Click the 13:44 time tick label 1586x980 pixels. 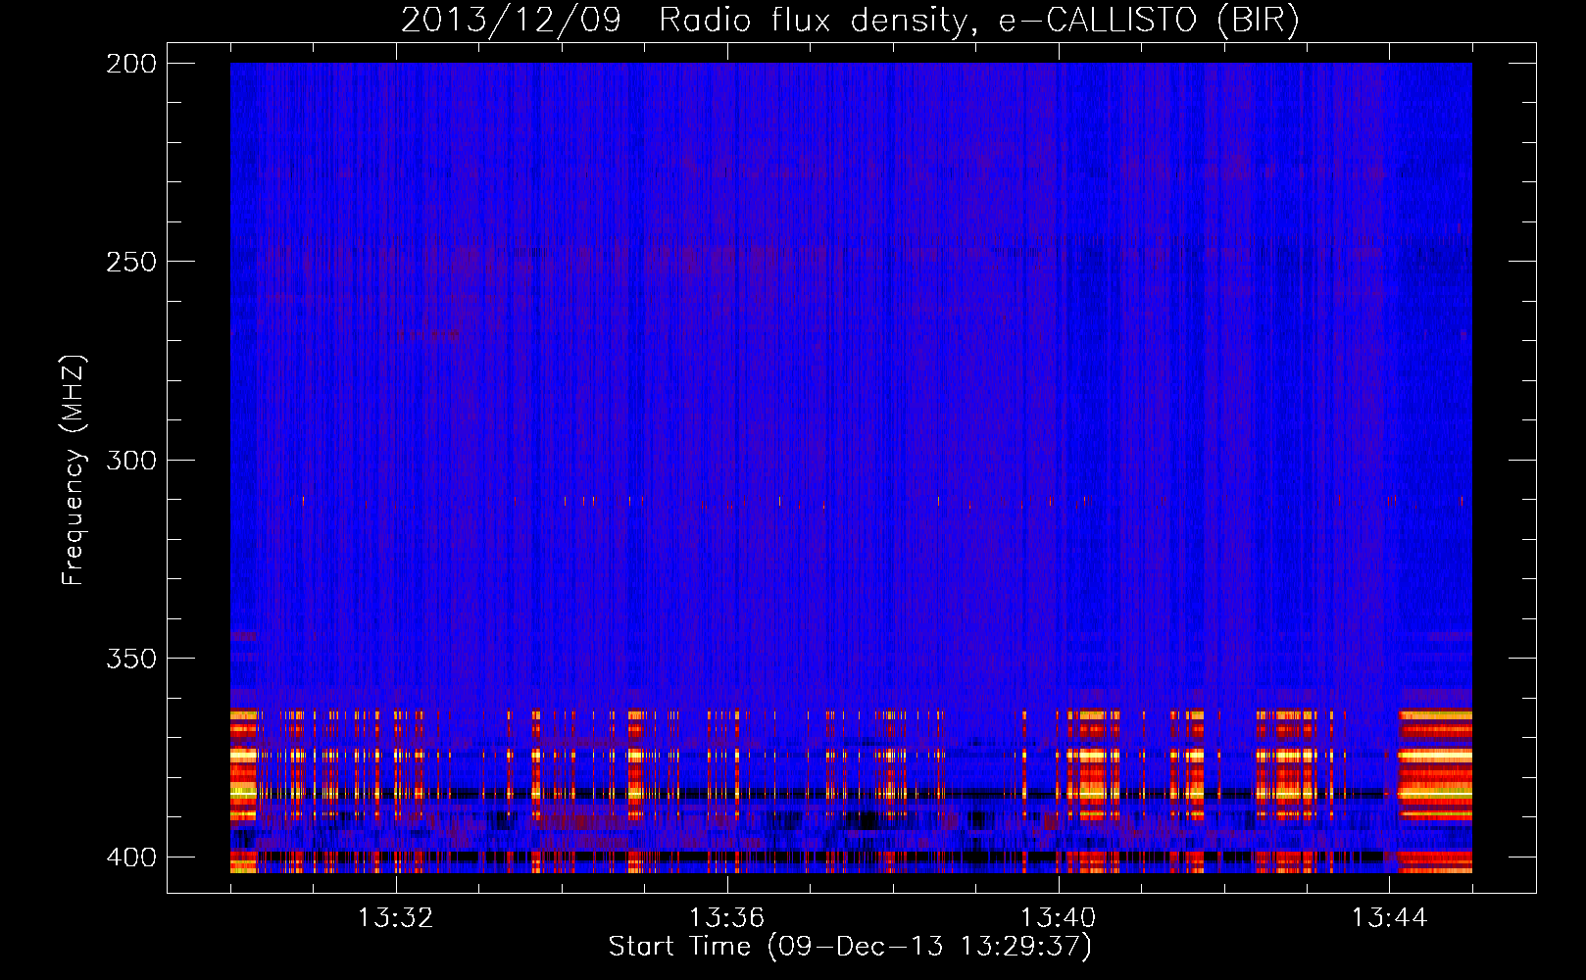click(x=1390, y=918)
